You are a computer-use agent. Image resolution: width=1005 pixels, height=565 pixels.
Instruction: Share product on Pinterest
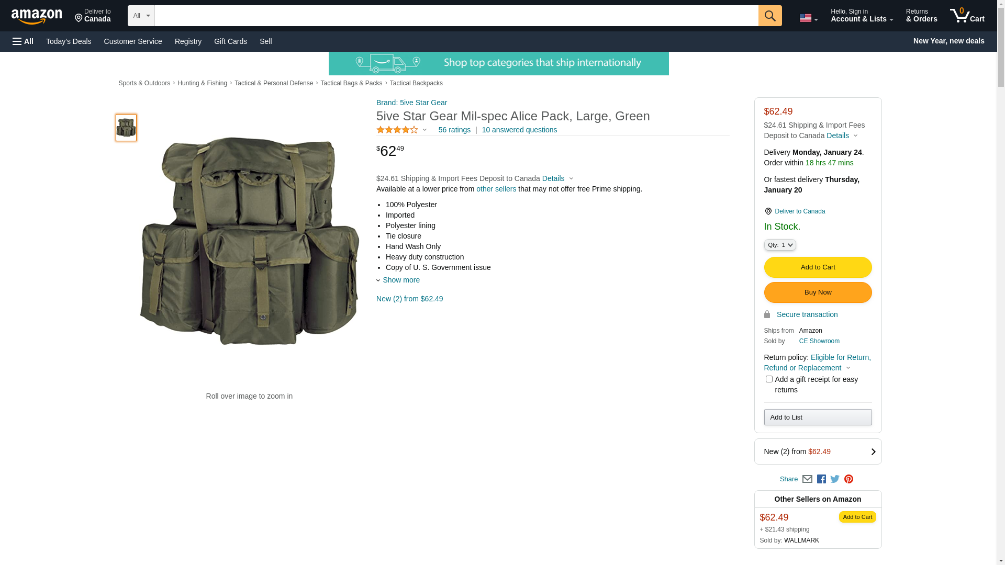tap(848, 479)
